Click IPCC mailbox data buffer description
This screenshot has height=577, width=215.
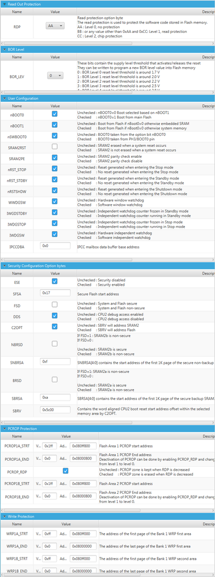tap(108, 247)
